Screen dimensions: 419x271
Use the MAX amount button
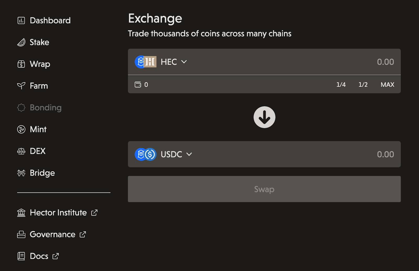387,84
